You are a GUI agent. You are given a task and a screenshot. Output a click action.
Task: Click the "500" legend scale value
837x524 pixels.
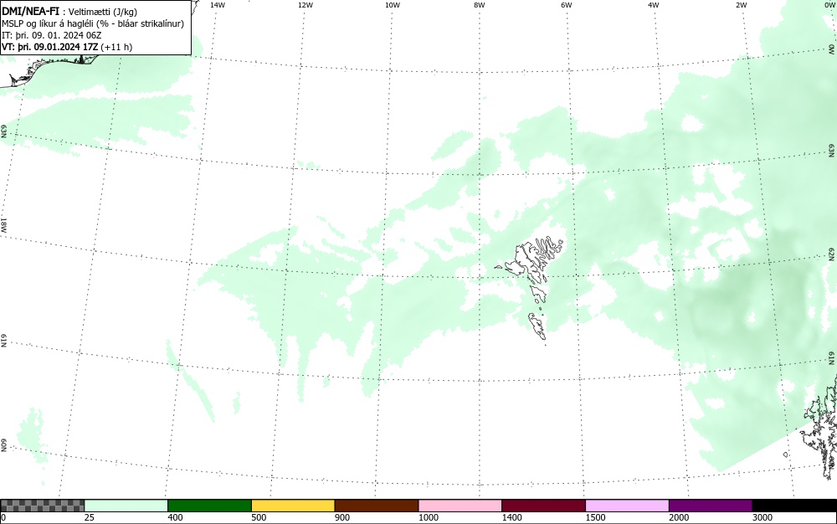pos(259,517)
